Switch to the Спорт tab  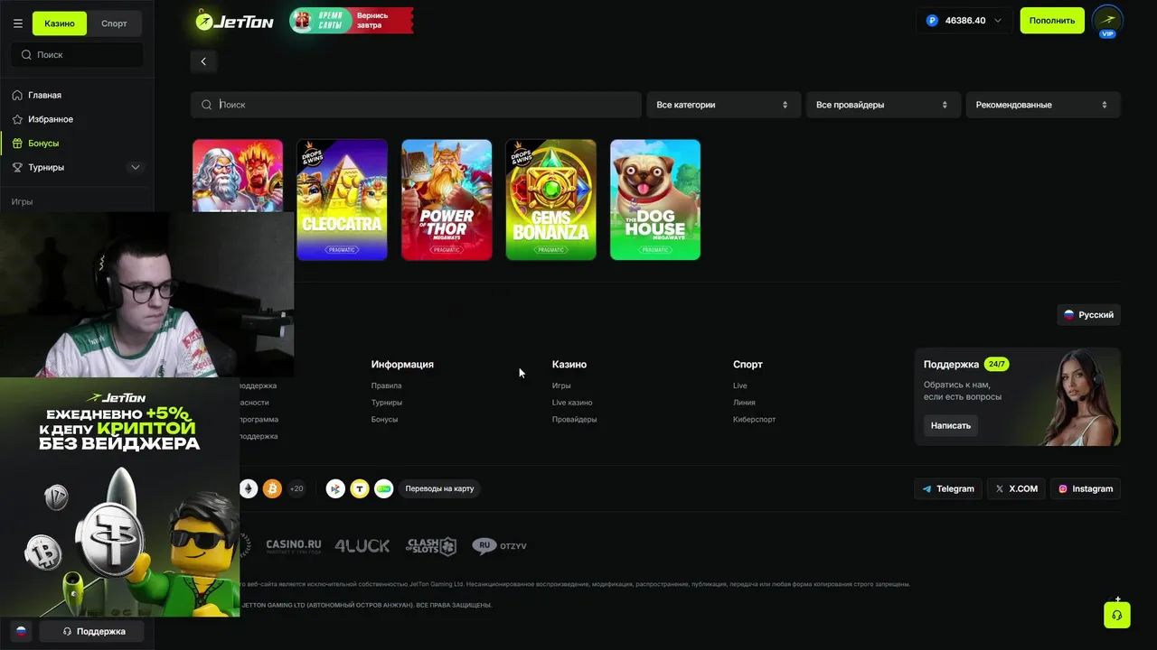click(x=114, y=23)
